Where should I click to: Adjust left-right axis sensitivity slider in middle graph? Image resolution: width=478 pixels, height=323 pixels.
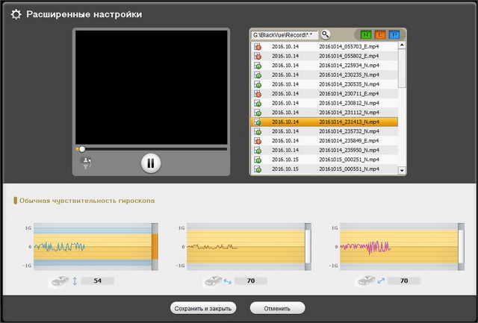click(308, 247)
